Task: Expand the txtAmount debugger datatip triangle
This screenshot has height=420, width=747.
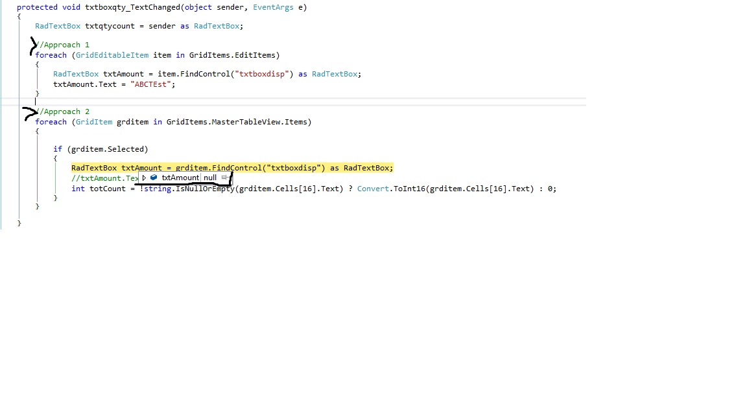Action: 144,178
